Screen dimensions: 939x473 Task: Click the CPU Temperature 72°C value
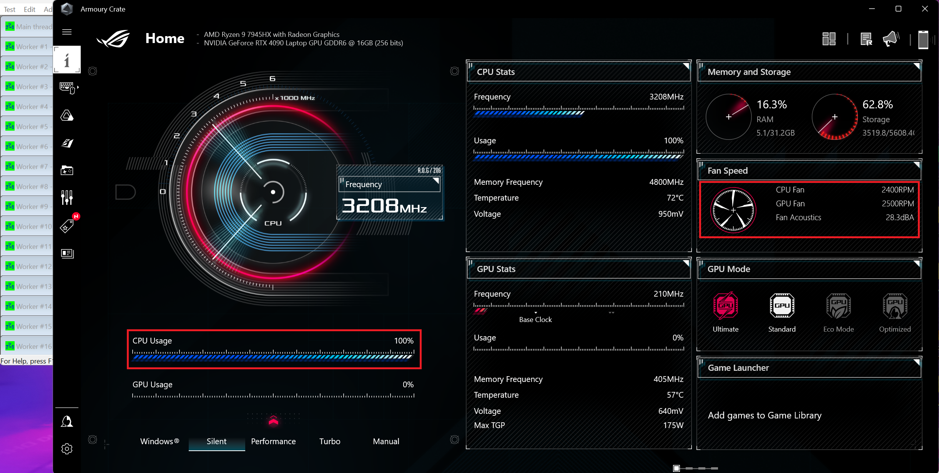(675, 197)
